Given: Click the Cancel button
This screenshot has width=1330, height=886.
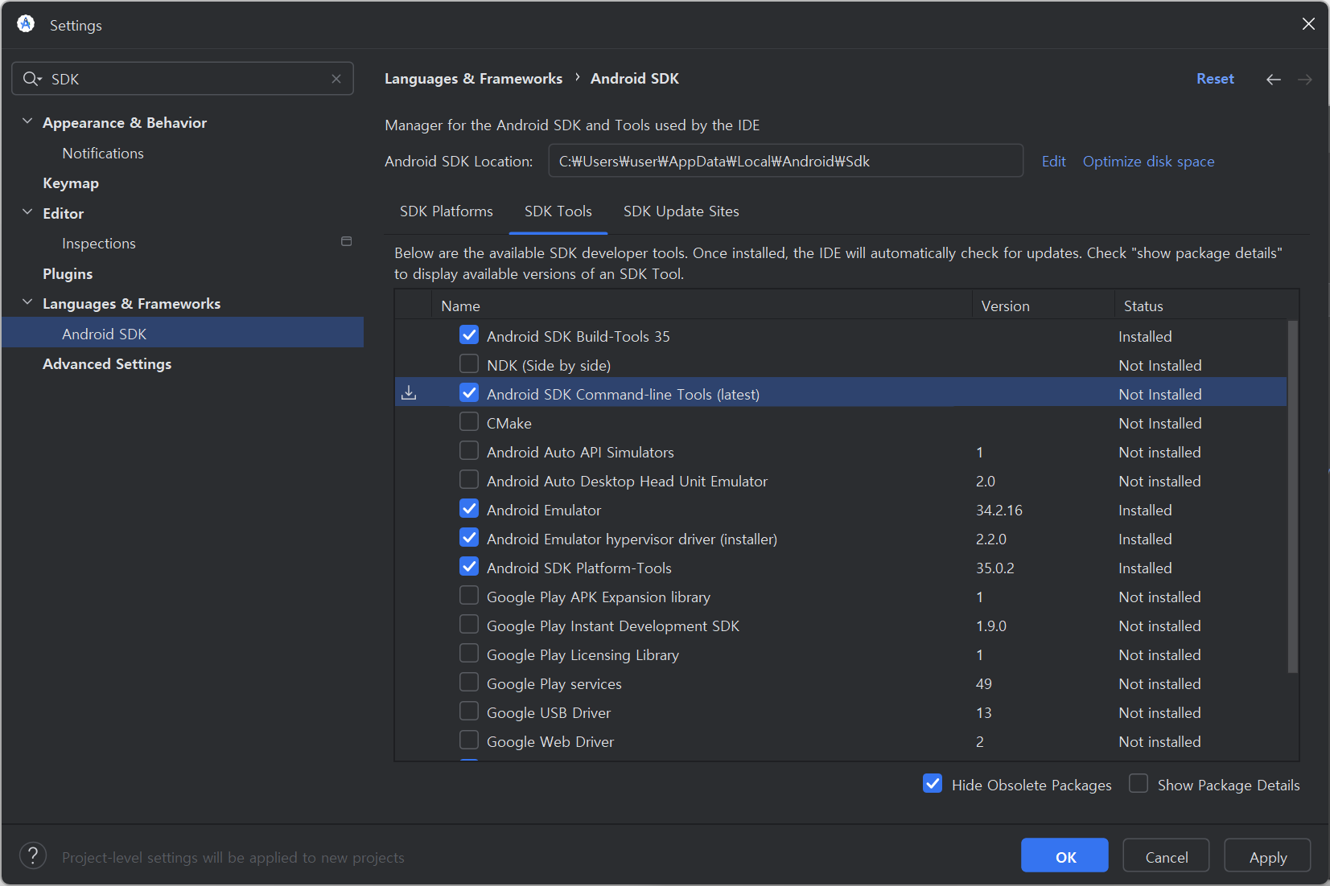Looking at the screenshot, I should coord(1166,855).
